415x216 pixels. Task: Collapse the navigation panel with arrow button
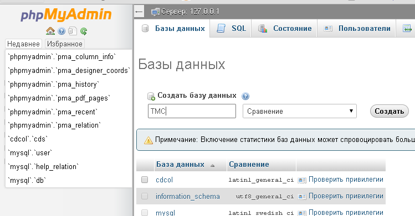[139, 12]
